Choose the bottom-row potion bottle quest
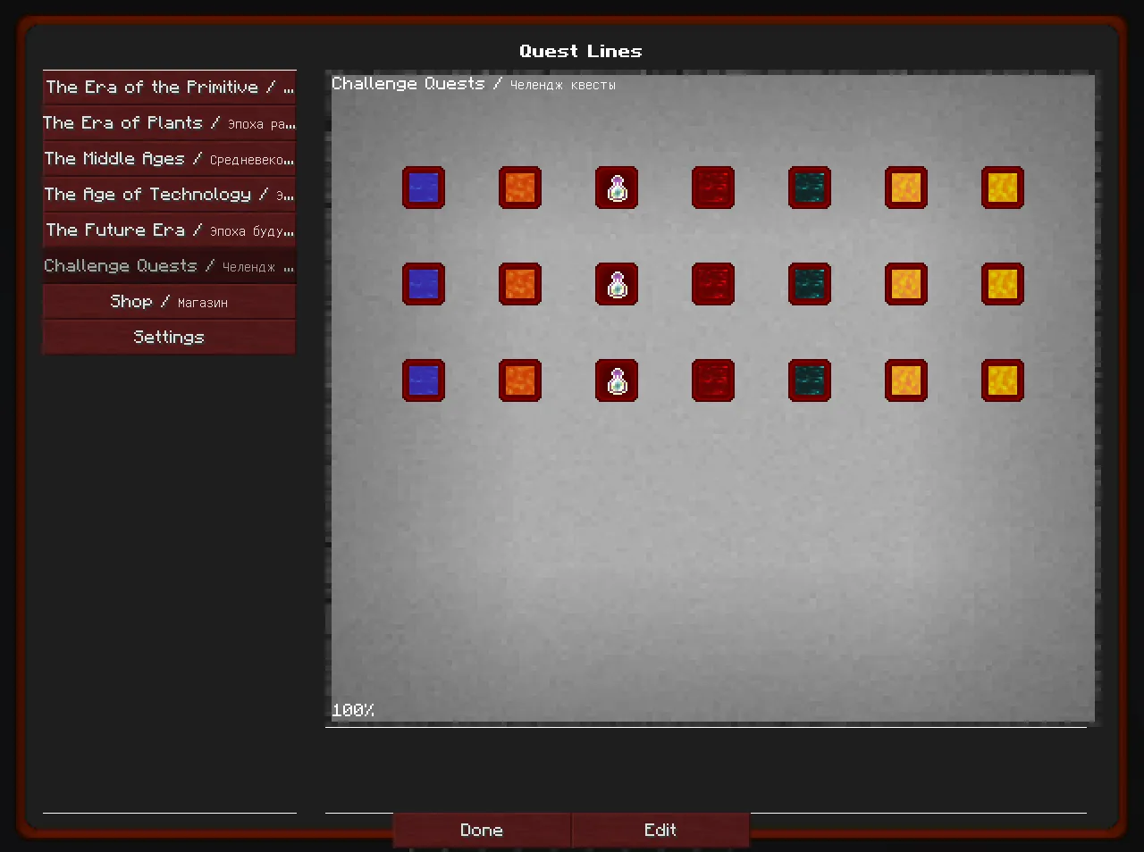Image resolution: width=1144 pixels, height=852 pixels. point(617,380)
